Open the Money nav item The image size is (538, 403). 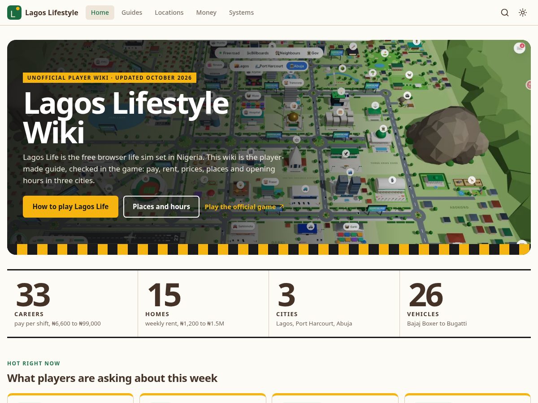[x=206, y=13]
